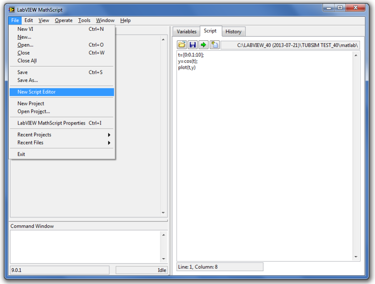Viewport: 375px width, 284px height.
Task: Minimize the LabVIEW MathScript window
Action: click(329, 8)
